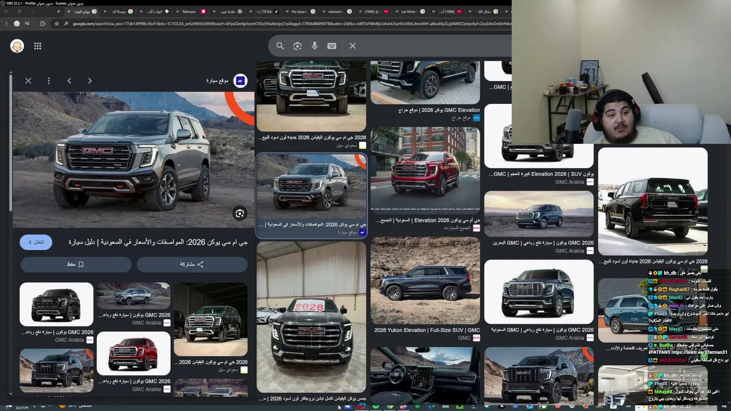Clear the search box with the X
731x411 pixels.
pyautogui.click(x=352, y=46)
